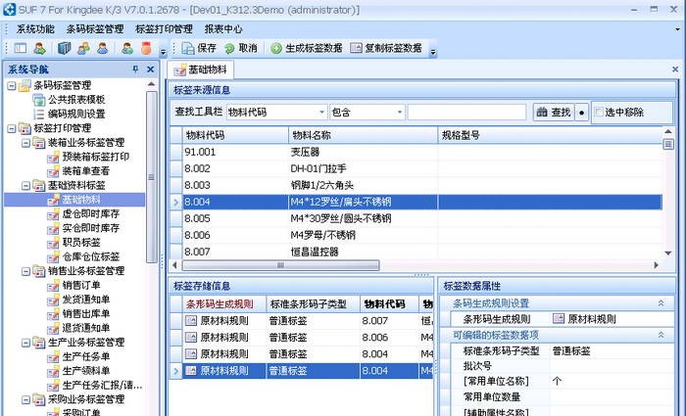
Task: Collapse the 基础资料标签 node
Action: pyautogui.click(x=25, y=186)
